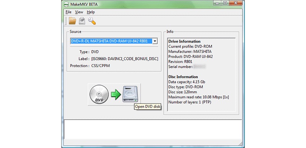Click inside the empty log output pane
The width and height of the screenshot is (306, 148).
(153, 130)
